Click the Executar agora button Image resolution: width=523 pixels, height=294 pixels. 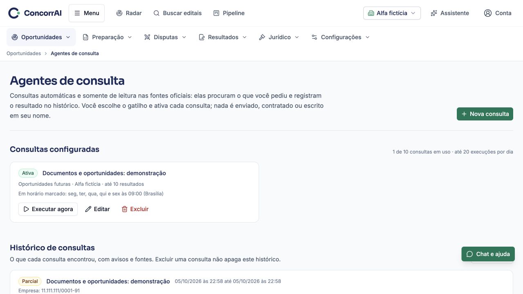(x=48, y=209)
